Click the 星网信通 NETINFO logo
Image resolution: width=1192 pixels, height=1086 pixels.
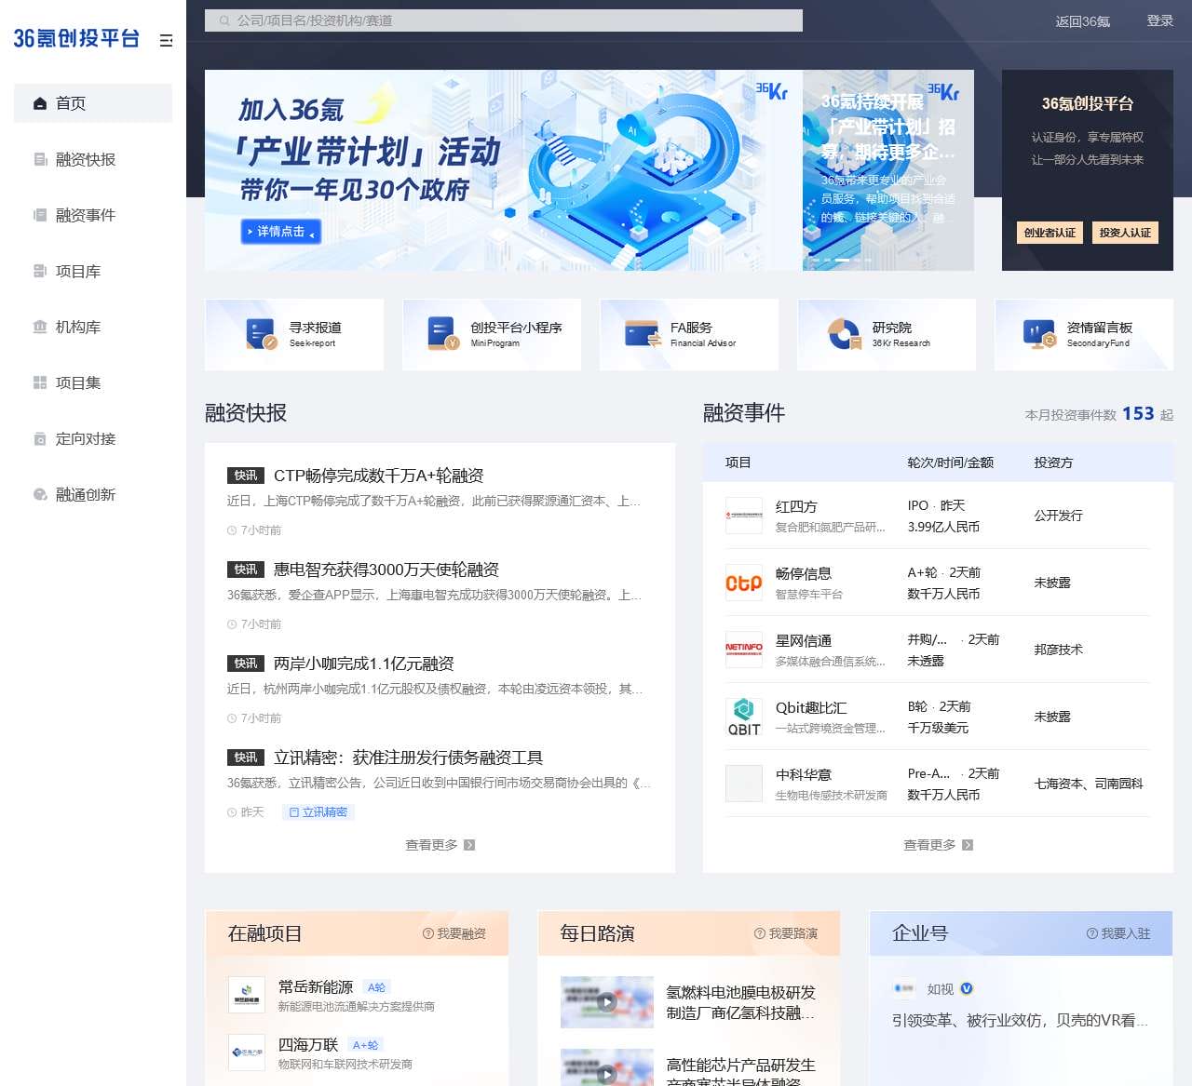point(744,650)
